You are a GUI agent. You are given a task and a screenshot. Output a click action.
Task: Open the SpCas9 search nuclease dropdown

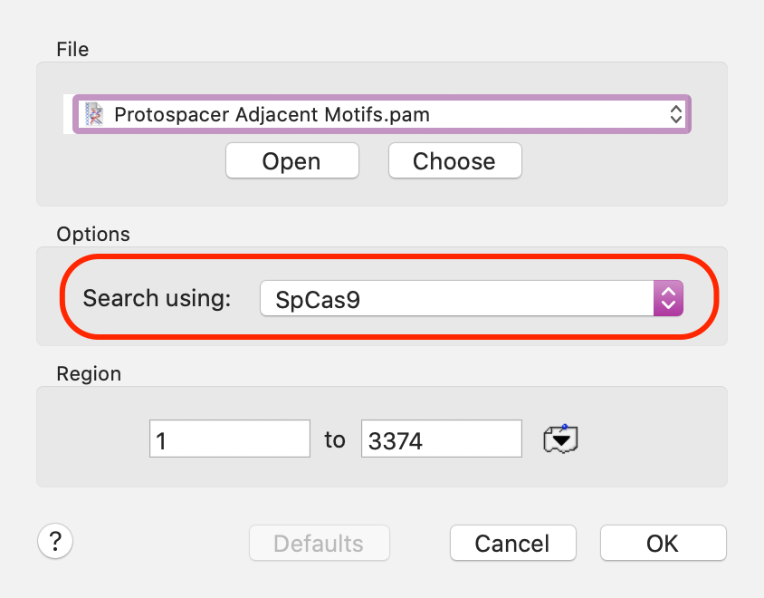pyautogui.click(x=472, y=298)
